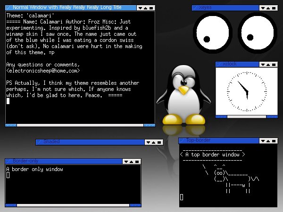Click the left eye in the xeyes window
The image size is (283, 212).
click(x=213, y=33)
